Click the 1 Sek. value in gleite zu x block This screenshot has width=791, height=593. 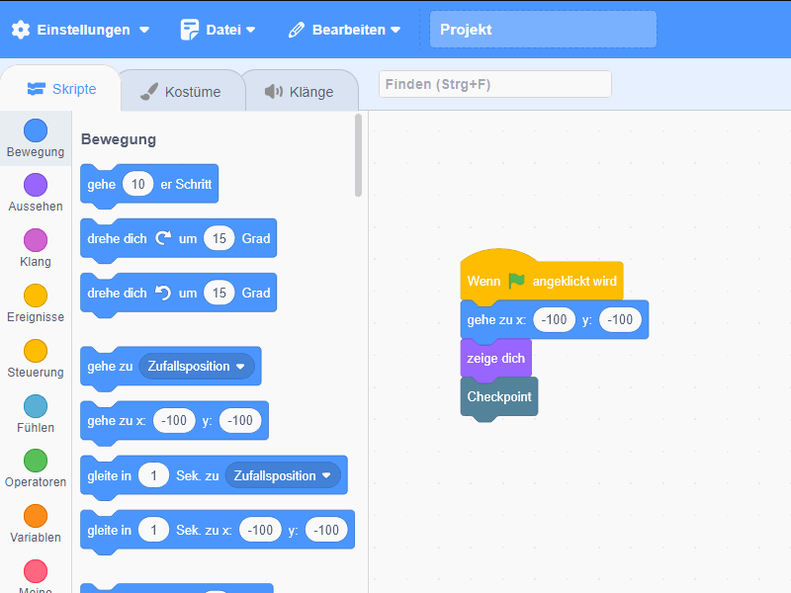coord(153,530)
